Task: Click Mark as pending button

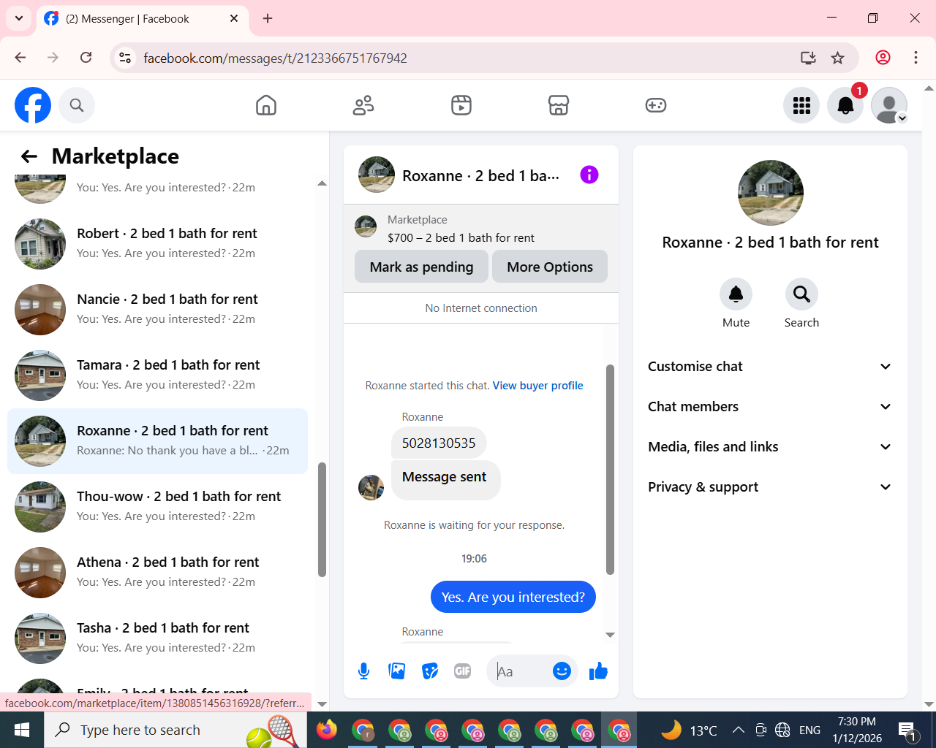Action: tap(421, 267)
